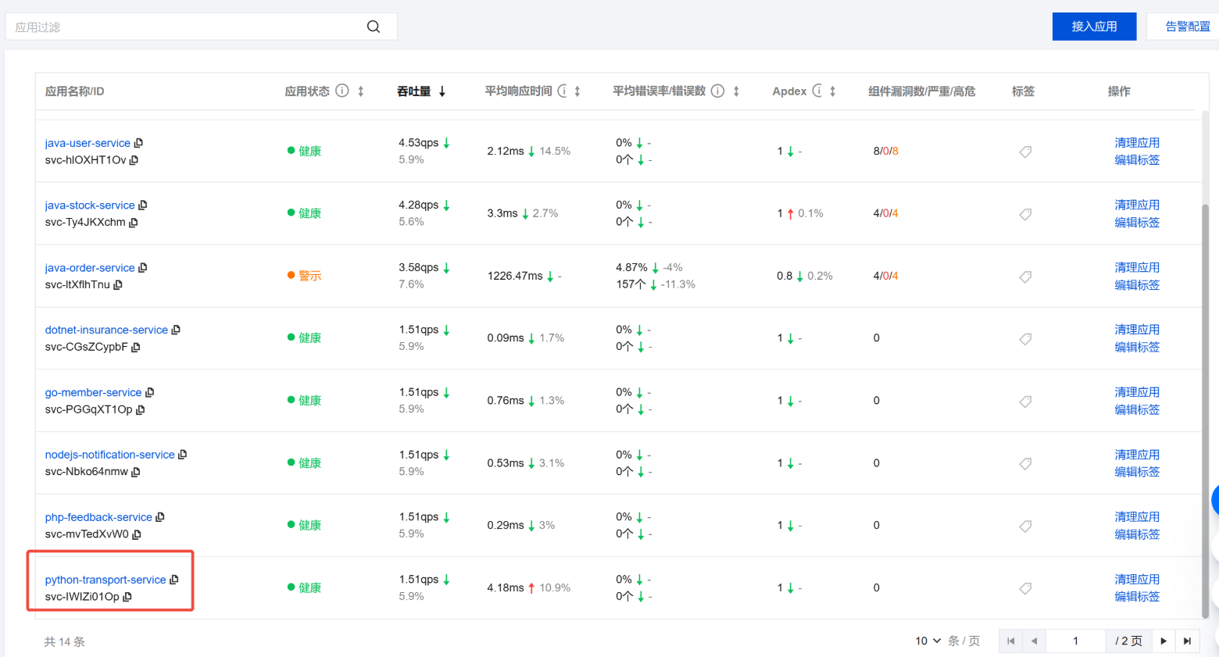
Task: Copy the python-transport-service name
Action: click(x=174, y=580)
